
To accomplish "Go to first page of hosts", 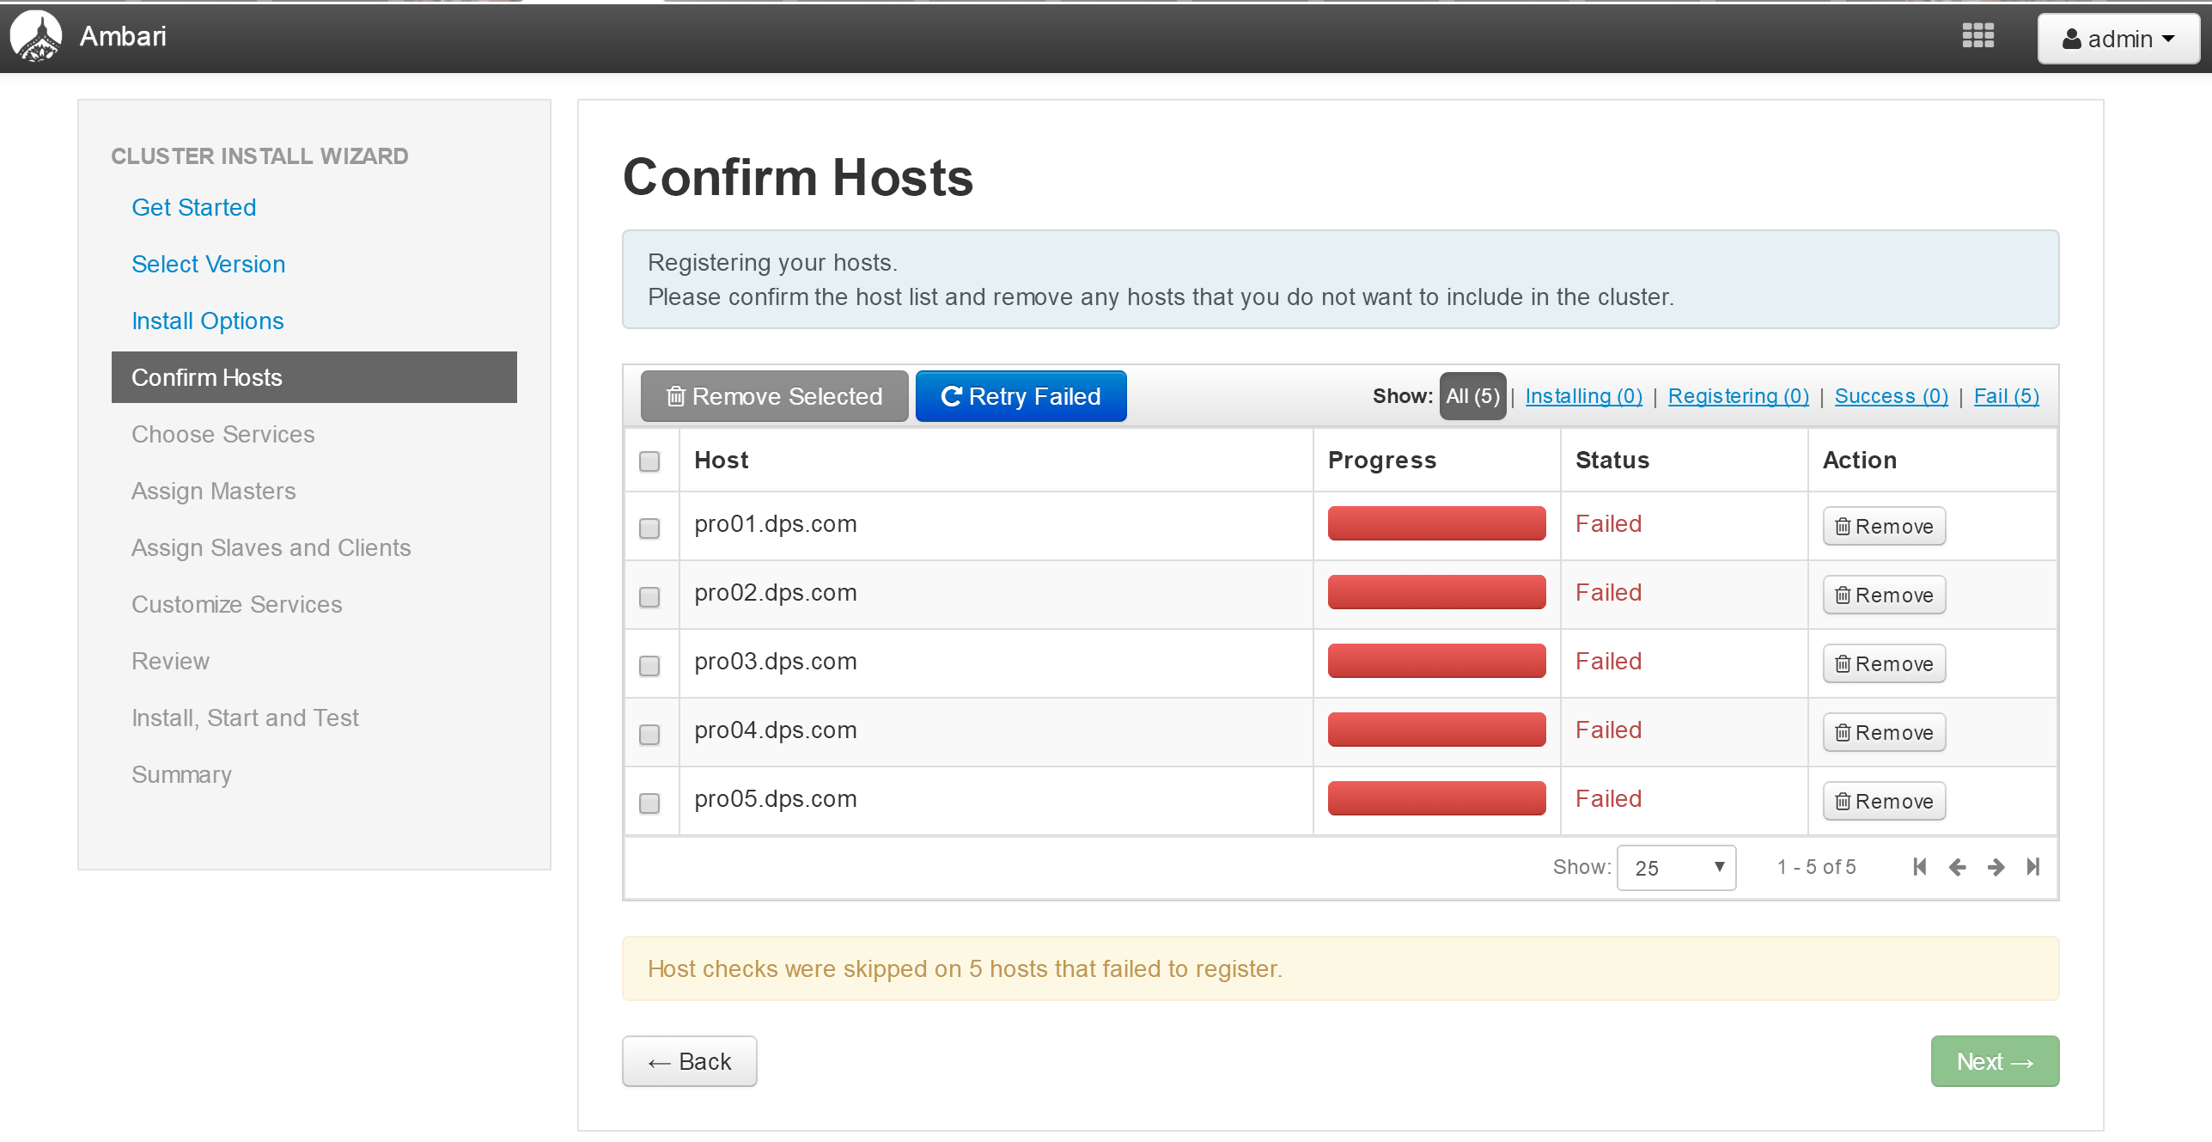I will tap(1920, 867).
